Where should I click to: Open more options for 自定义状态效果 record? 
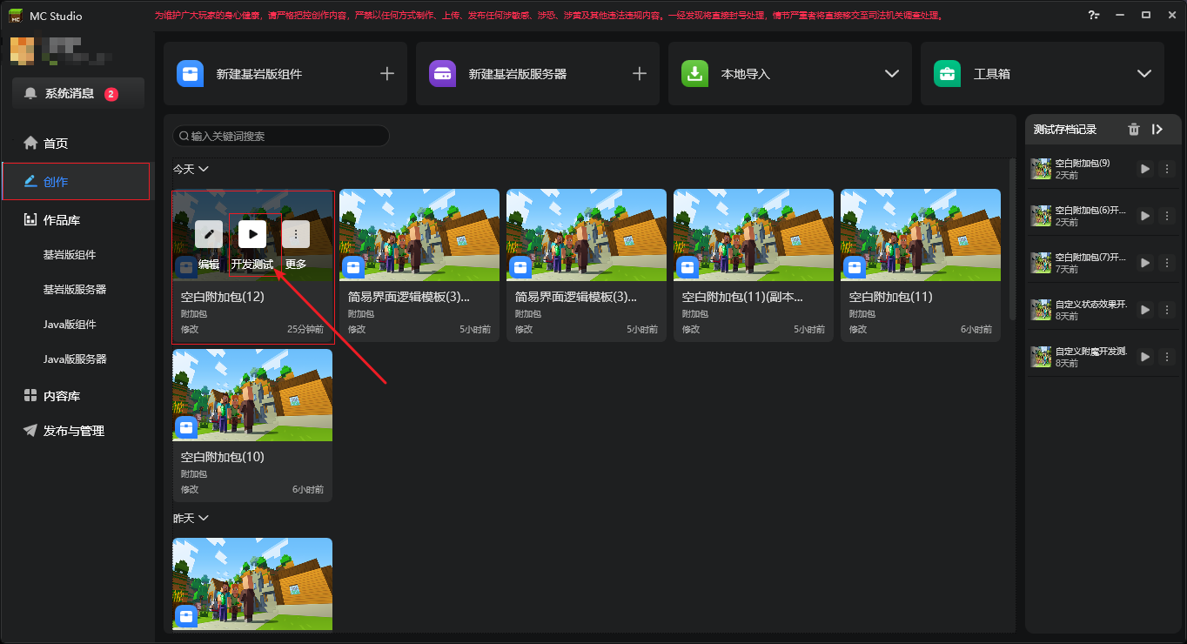click(x=1167, y=310)
